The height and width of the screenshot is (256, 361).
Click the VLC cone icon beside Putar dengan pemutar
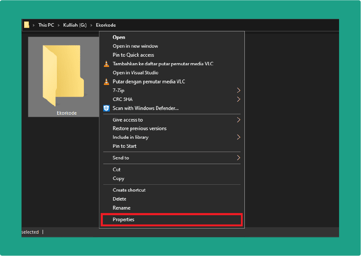[106, 82]
